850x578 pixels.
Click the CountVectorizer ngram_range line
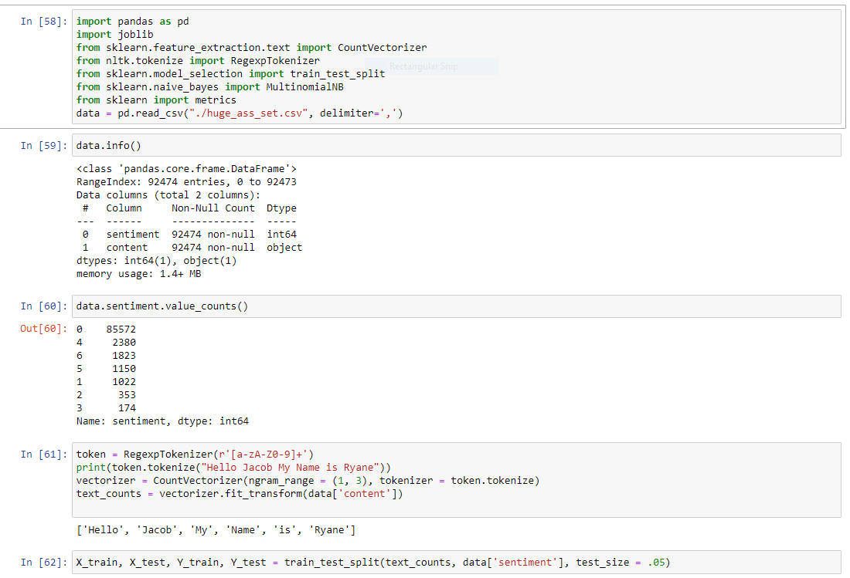pos(308,481)
